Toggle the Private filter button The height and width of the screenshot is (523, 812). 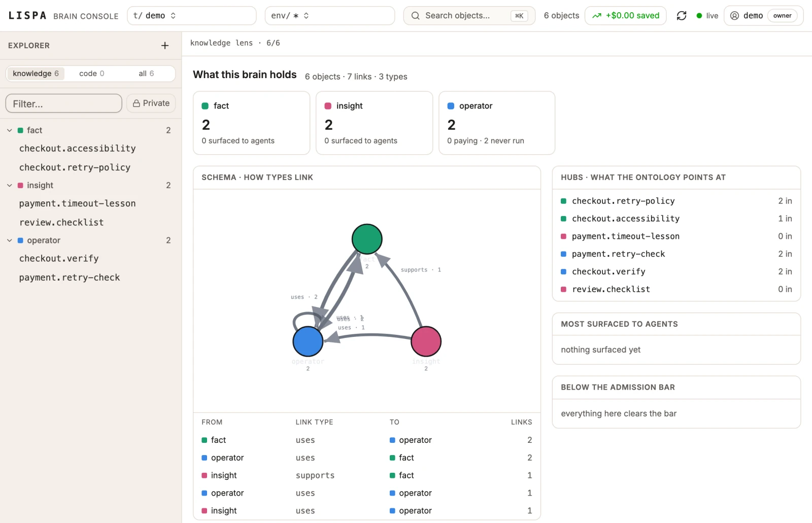tap(151, 103)
